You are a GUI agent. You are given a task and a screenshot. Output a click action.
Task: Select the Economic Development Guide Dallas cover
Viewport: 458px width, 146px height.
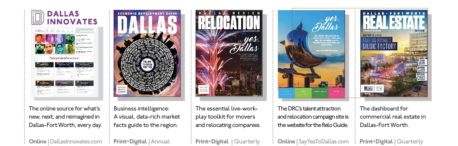(147, 53)
